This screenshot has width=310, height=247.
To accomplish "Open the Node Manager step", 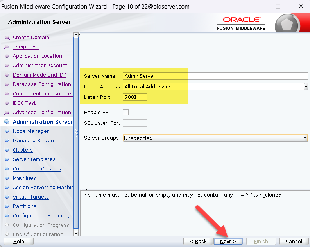I will pyautogui.click(x=31, y=131).
